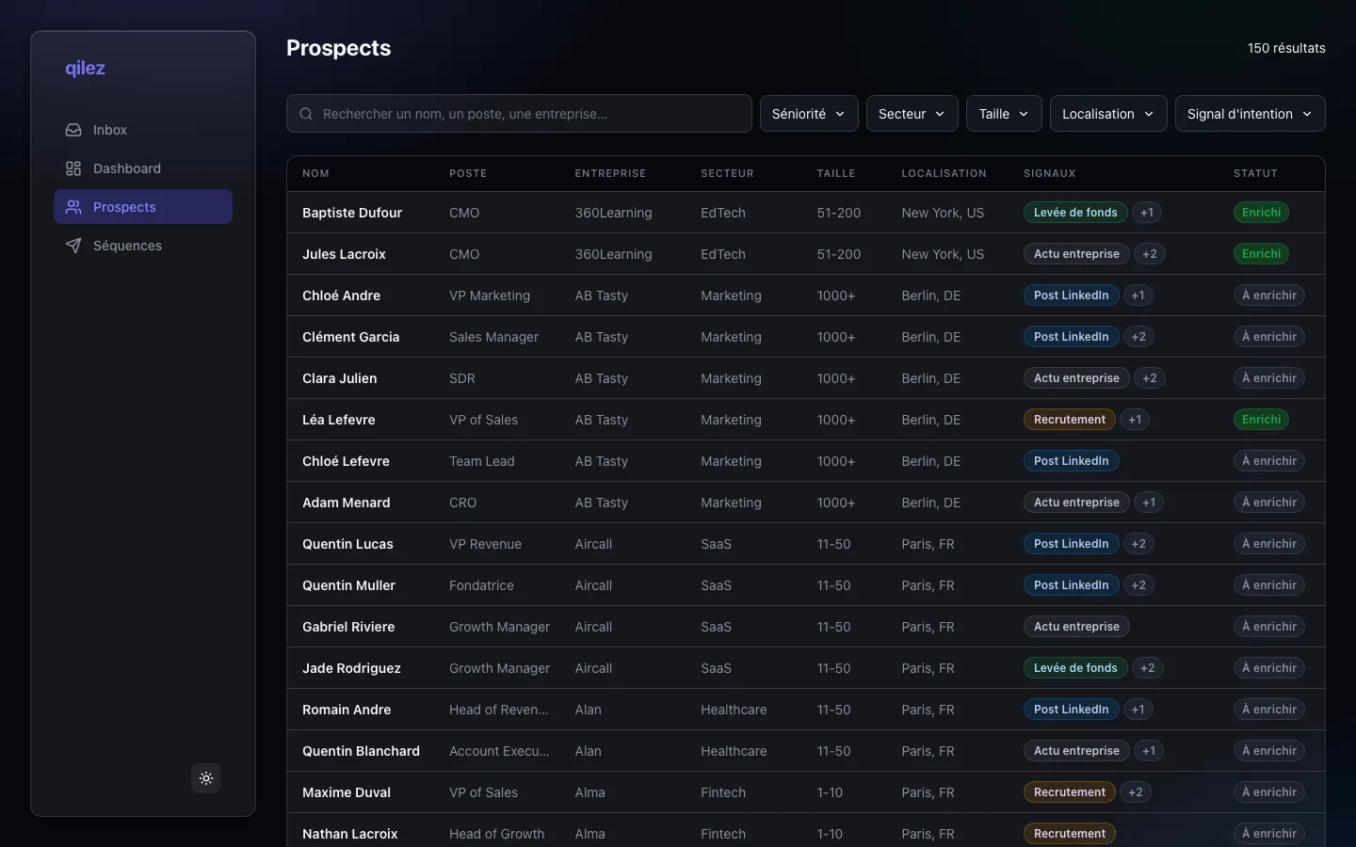Viewport: 1356px width, 847px height.
Task: Click Post LinkedIn badge for Quentin Muller
Action: tap(1072, 585)
